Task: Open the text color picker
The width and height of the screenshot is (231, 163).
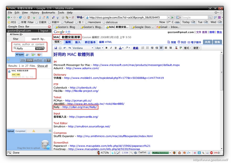Action: point(121,48)
